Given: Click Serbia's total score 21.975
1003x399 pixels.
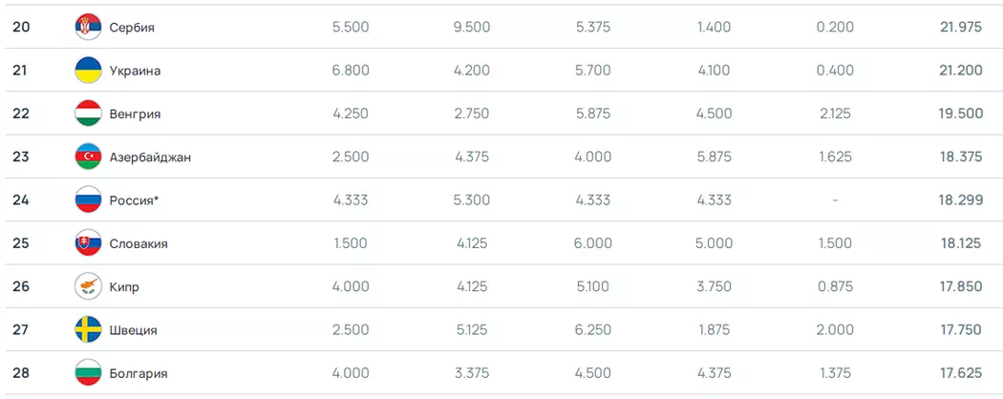Looking at the screenshot, I should 960,28.
